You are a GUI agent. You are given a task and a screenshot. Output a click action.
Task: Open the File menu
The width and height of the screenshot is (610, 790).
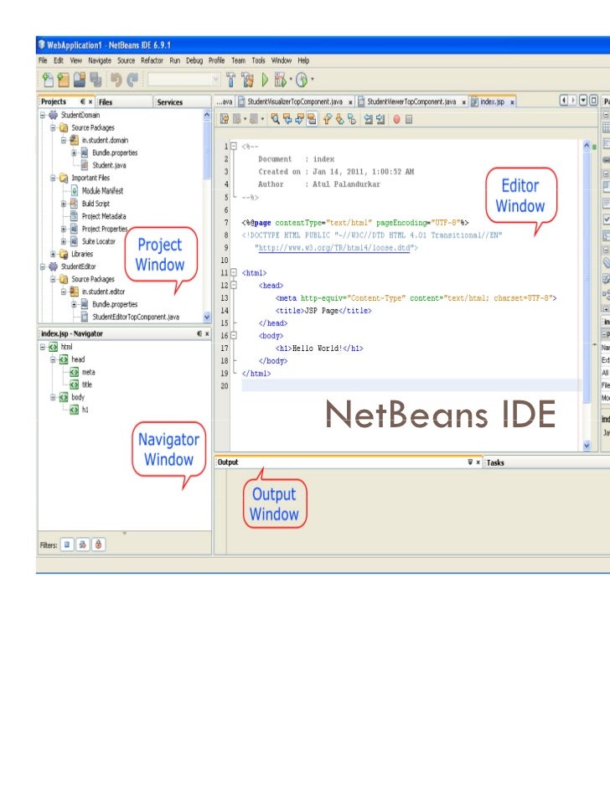point(43,60)
